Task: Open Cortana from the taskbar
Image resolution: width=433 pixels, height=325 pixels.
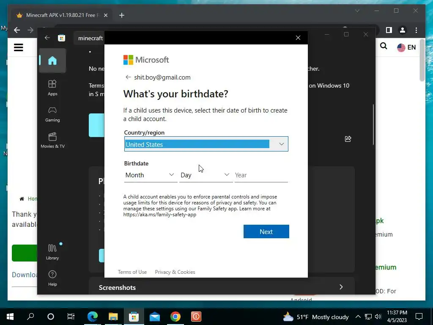Action: click(x=51, y=317)
